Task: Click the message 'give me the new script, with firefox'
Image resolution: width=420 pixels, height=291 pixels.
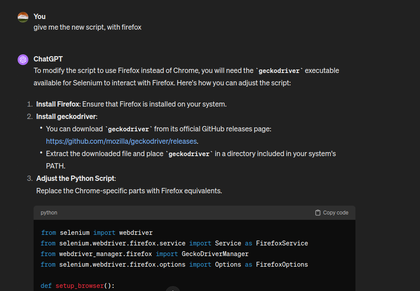Action: tap(88, 27)
